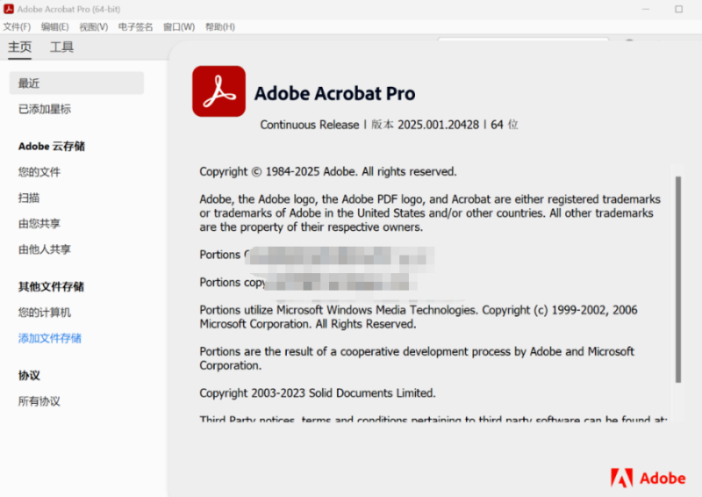Click the About dialog vertical scrollbar
This screenshot has width=702, height=497.
(x=678, y=279)
